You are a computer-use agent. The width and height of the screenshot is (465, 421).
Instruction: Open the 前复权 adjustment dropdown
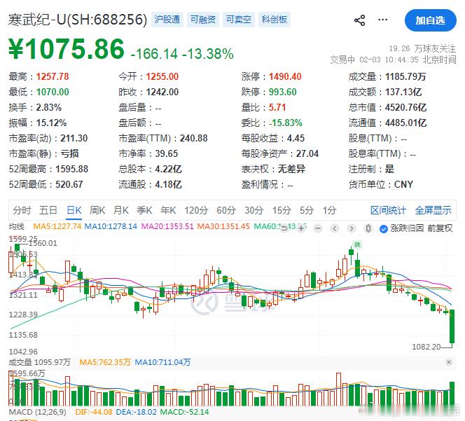440,228
